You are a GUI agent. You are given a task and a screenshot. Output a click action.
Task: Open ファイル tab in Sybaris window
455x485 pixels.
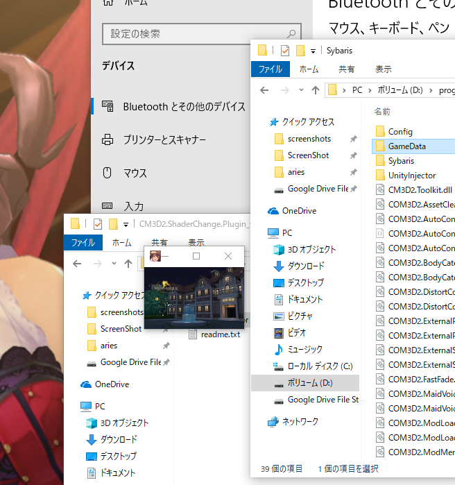tap(271, 69)
